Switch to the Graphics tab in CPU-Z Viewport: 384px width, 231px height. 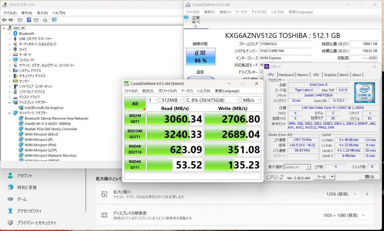pyautogui.click(x=330, y=75)
